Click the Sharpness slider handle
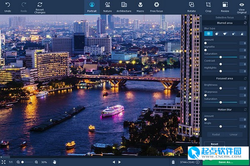Screen dimensions: 250x166 point(205,95)
